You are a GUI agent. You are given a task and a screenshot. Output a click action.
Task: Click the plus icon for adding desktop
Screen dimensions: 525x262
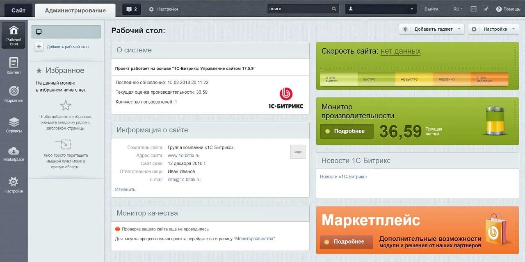pyautogui.click(x=39, y=47)
